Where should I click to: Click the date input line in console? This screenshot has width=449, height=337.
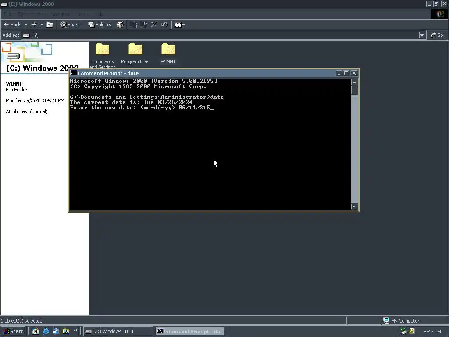(142, 108)
